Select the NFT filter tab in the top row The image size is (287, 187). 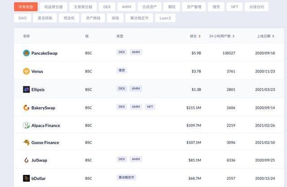point(235,7)
